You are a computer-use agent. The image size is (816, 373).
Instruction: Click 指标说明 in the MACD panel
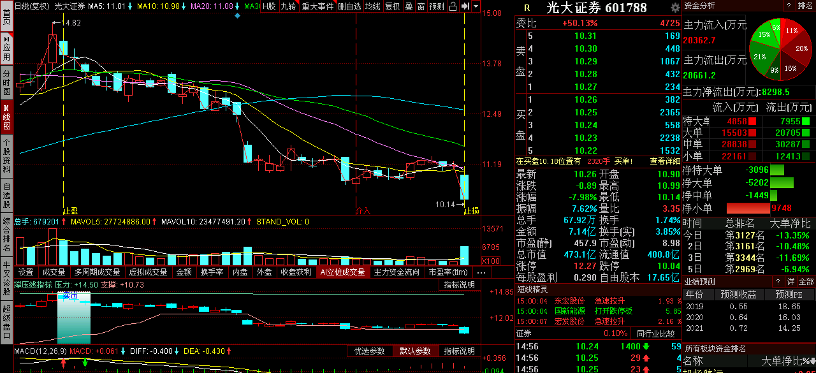click(460, 351)
